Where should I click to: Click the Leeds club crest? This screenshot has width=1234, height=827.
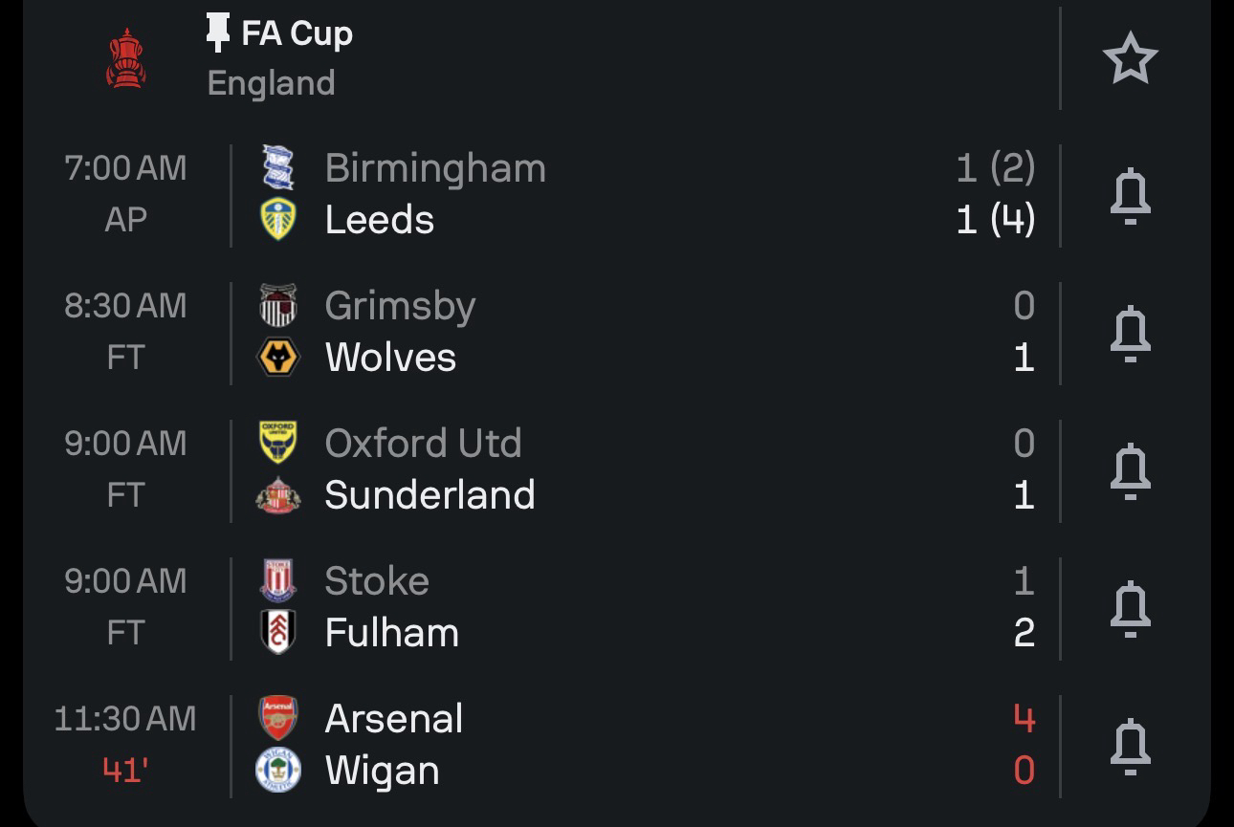pos(277,220)
